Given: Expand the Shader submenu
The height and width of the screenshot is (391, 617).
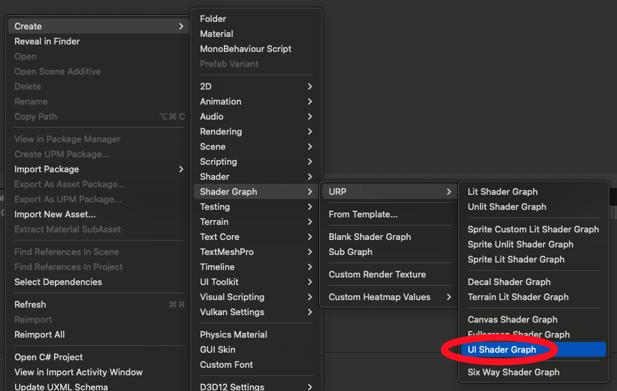Looking at the screenshot, I should click(x=256, y=177).
